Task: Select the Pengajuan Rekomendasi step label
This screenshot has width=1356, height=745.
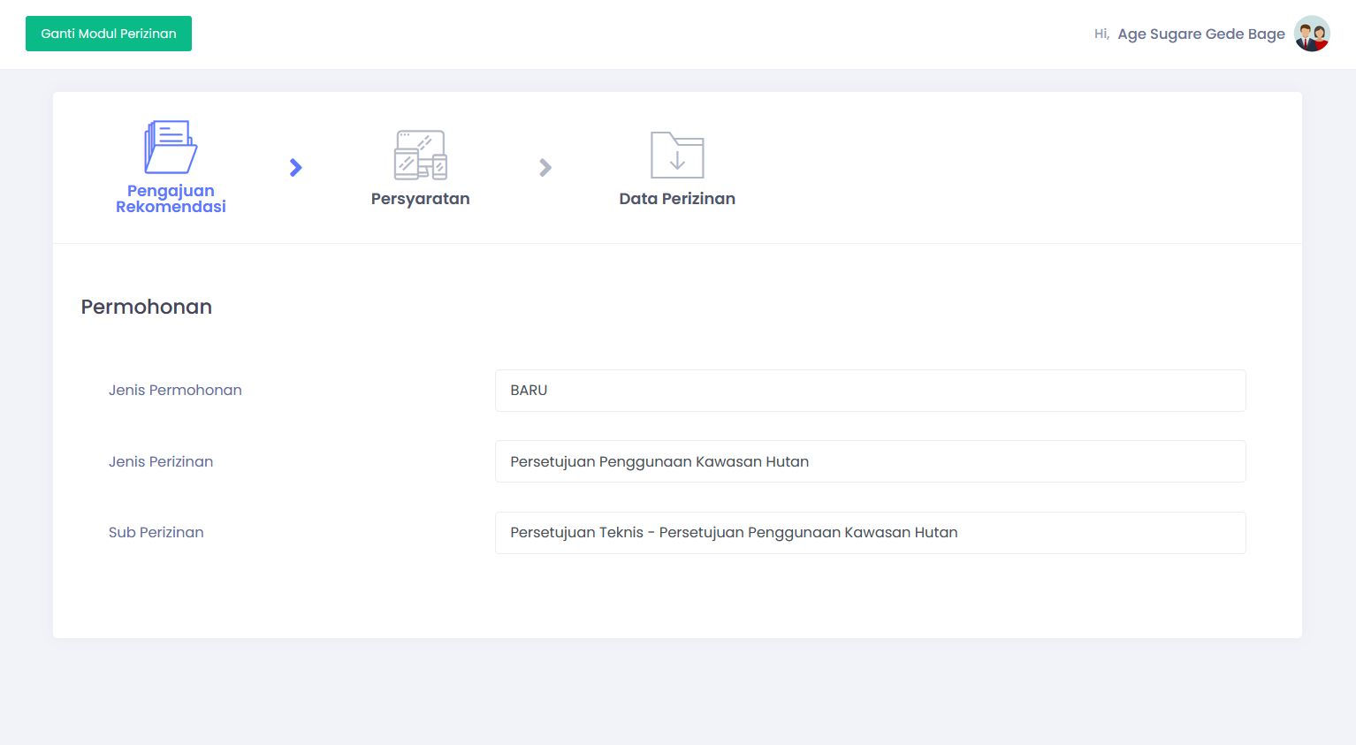Action: [x=171, y=199]
